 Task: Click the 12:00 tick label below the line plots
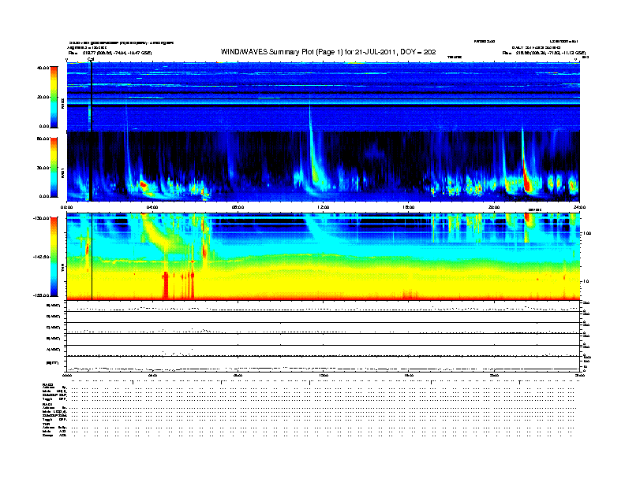[324, 376]
